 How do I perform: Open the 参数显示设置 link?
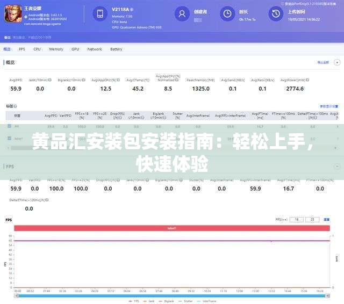[329, 106]
